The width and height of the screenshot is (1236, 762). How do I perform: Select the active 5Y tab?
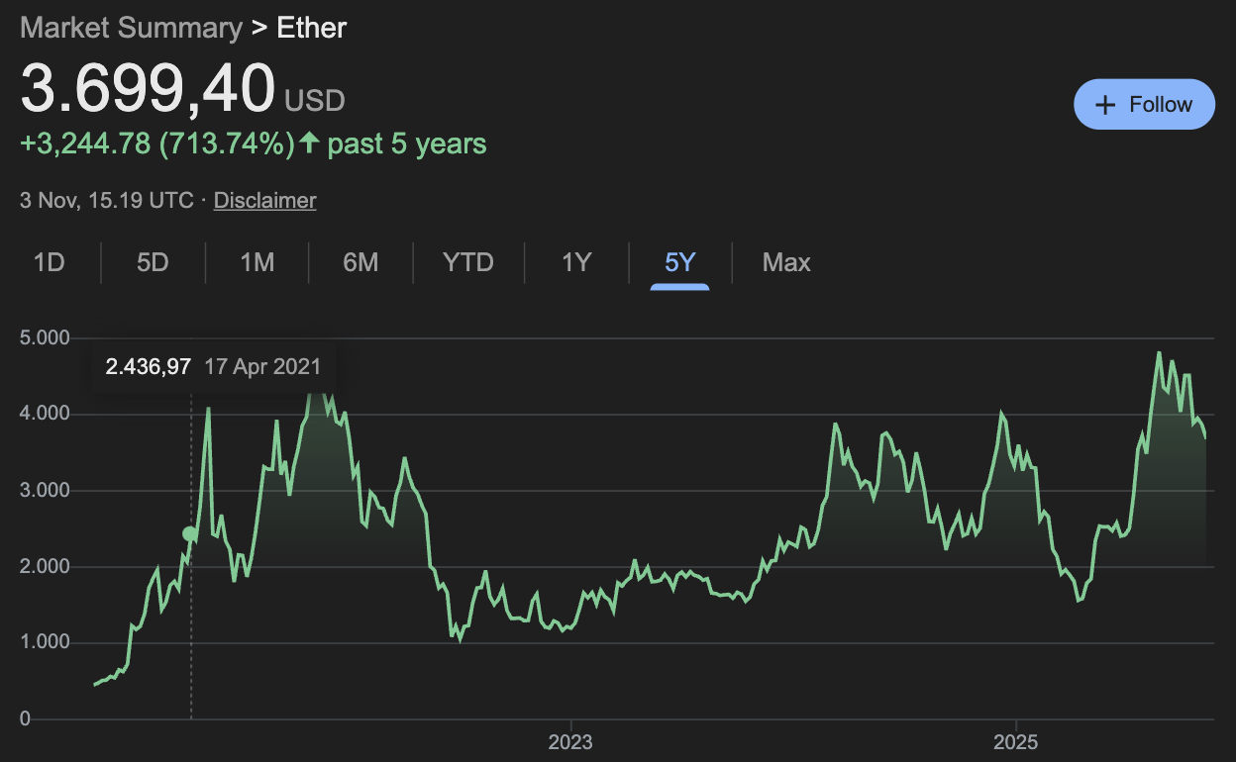pos(680,262)
